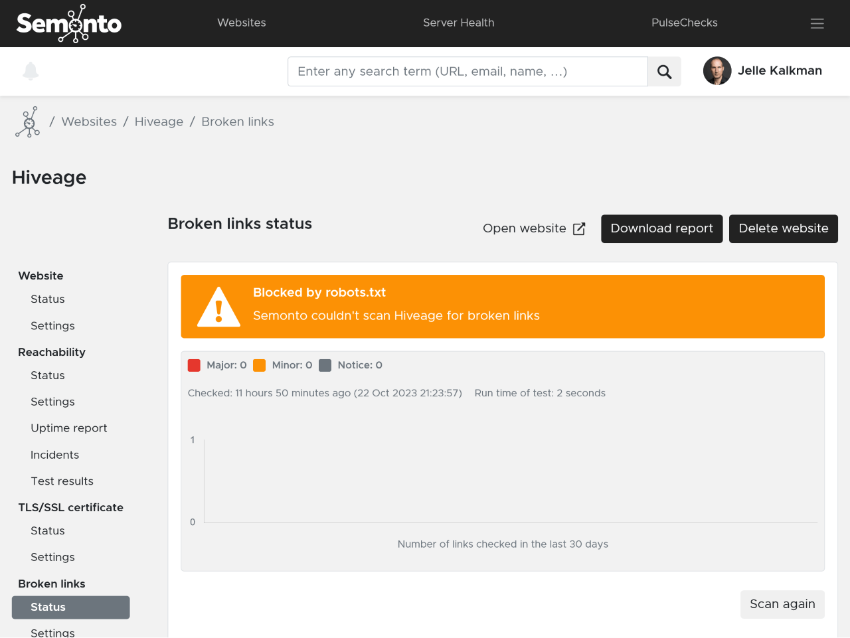Open Jelle Kalkman user name
The image size is (850, 638).
click(780, 70)
